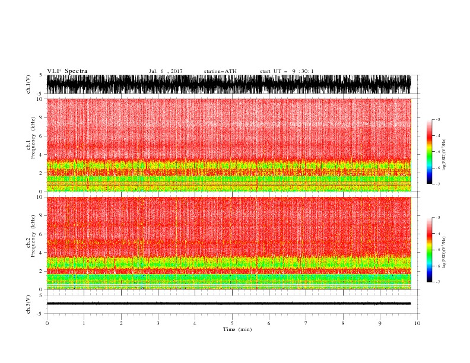Click the ch.1 spectrogram color scale bar
The height and width of the screenshot is (363, 470).
429,152
